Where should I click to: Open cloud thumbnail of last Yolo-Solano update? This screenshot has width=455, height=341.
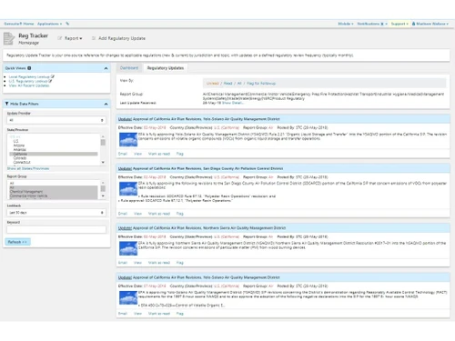[128, 298]
